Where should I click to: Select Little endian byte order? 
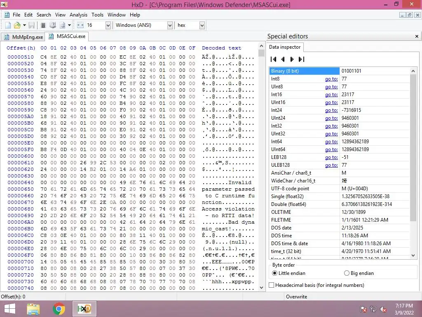pos(289,273)
